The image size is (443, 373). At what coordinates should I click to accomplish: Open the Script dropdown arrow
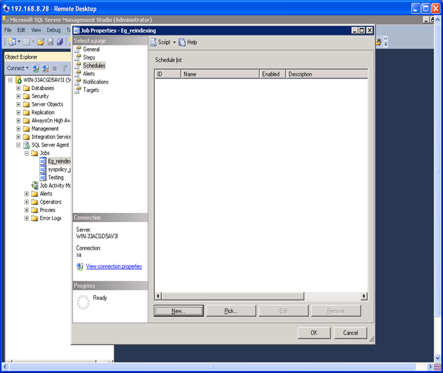(174, 42)
